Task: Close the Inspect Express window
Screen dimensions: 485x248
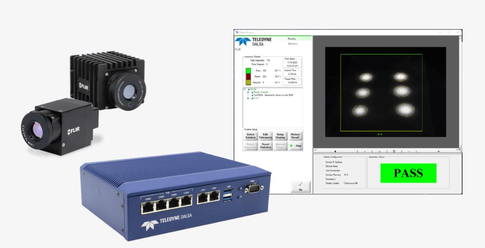Action: point(457,32)
